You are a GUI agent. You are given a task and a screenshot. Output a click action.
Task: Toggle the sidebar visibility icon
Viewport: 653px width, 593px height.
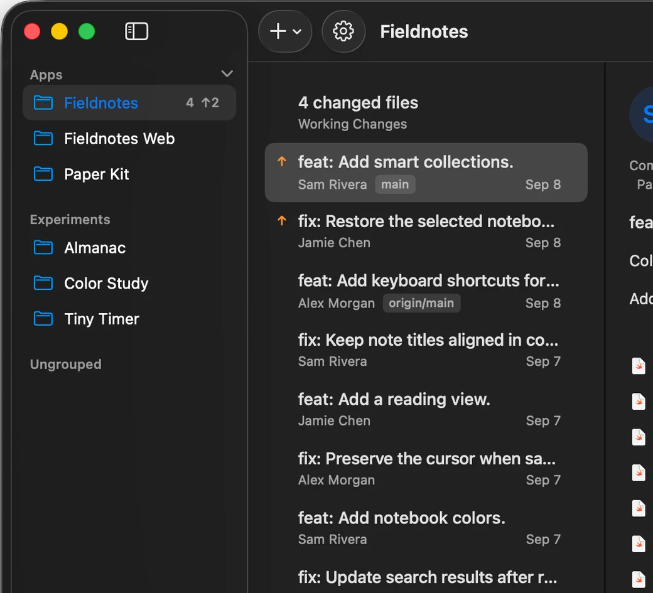pos(137,31)
